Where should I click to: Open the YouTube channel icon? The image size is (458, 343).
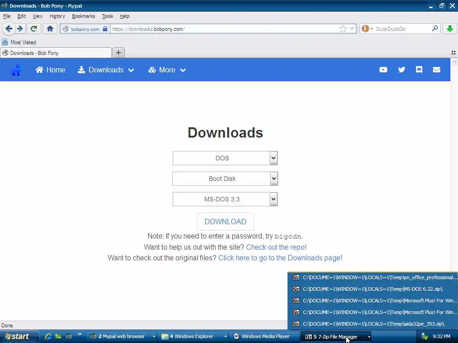tap(383, 70)
